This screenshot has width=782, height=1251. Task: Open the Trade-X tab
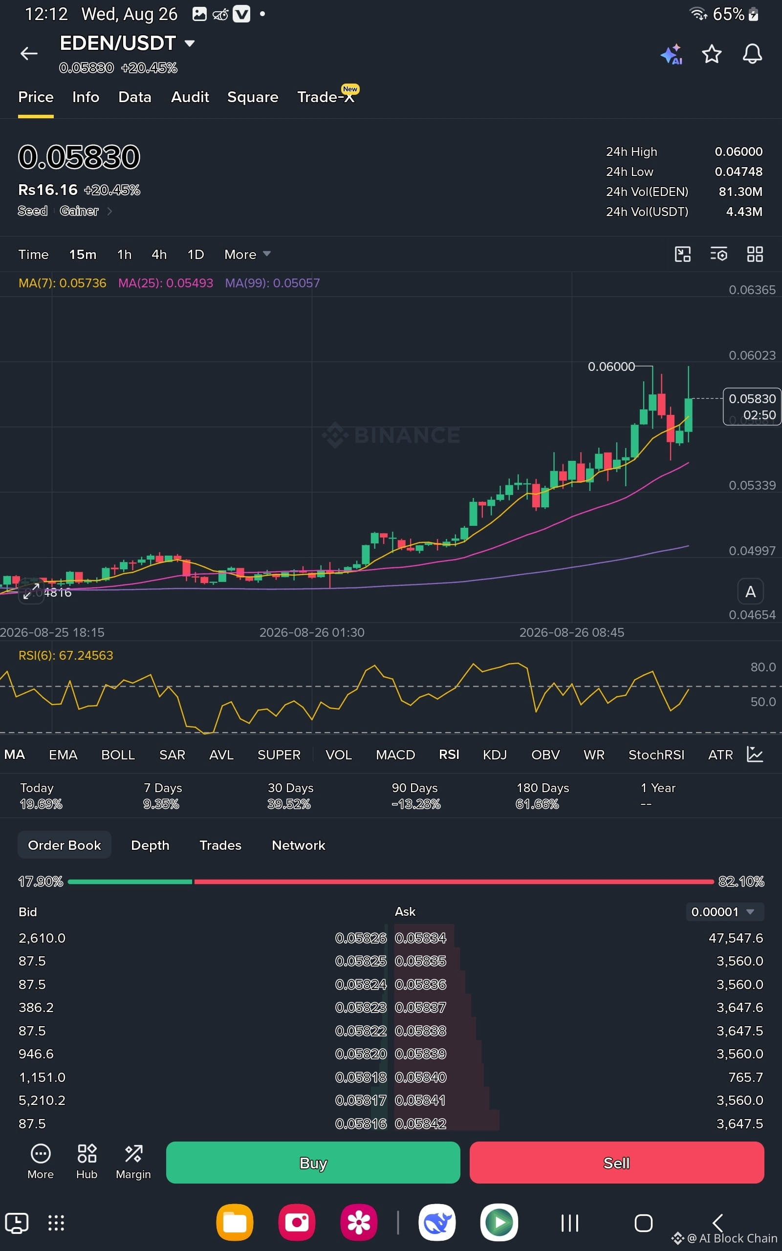(x=326, y=97)
